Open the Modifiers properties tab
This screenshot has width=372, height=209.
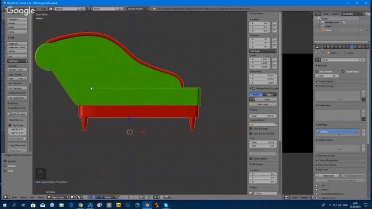click(348, 47)
